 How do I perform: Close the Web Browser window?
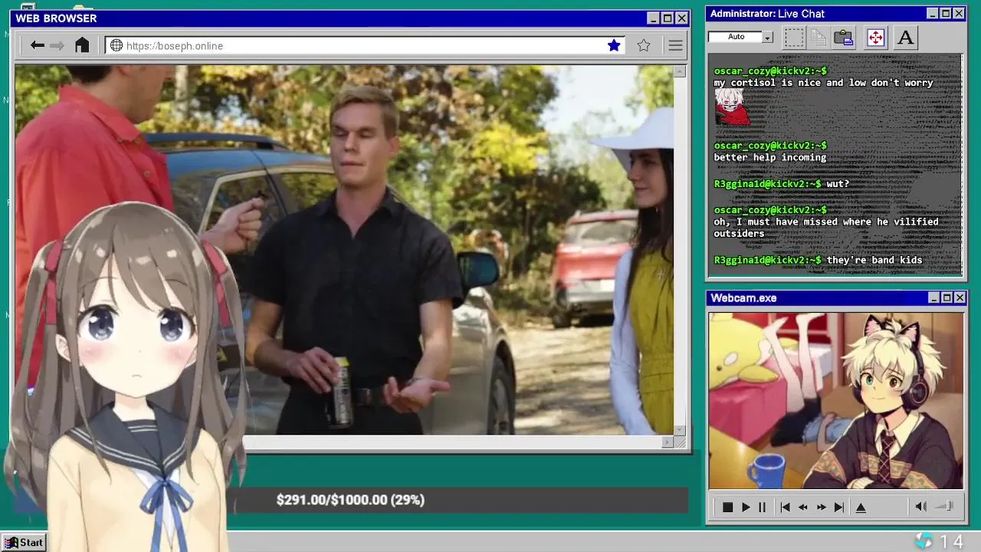pos(681,18)
